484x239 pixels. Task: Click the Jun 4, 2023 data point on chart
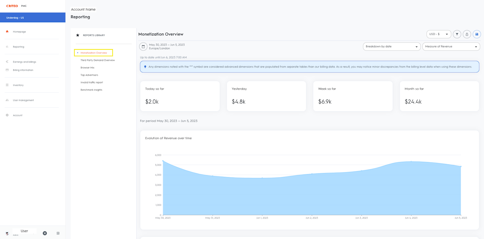(411, 162)
